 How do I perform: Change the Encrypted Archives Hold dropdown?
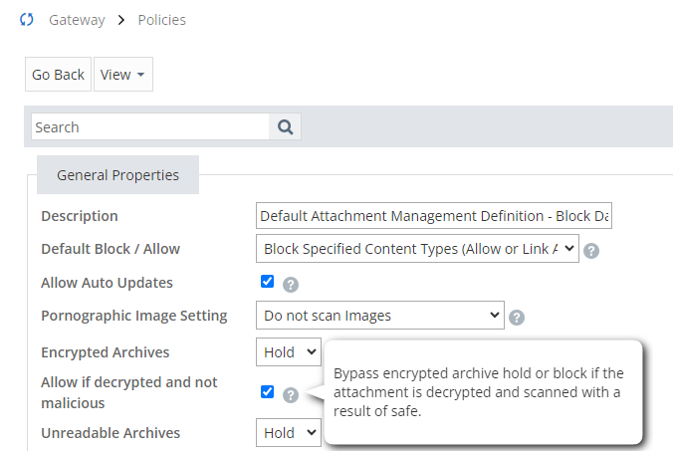coord(288,351)
